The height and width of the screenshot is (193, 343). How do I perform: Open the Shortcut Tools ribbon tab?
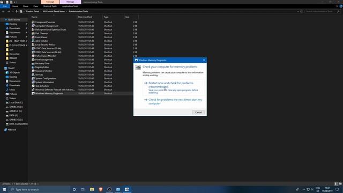click(50, 6)
